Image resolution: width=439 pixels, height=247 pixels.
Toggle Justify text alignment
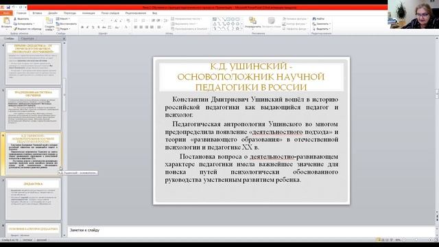152,27
